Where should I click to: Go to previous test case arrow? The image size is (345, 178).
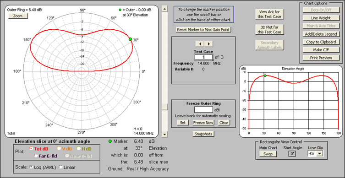click(x=200, y=44)
